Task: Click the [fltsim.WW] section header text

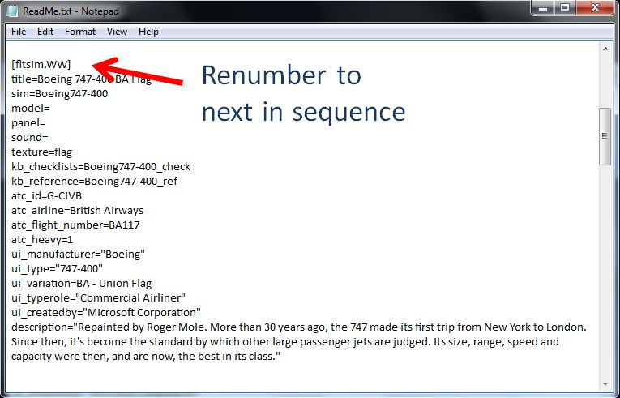Action: point(41,64)
